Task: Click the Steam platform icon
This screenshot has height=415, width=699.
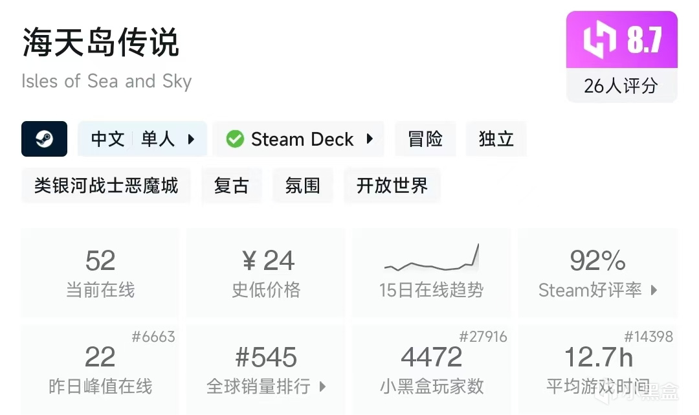Action: 44,139
